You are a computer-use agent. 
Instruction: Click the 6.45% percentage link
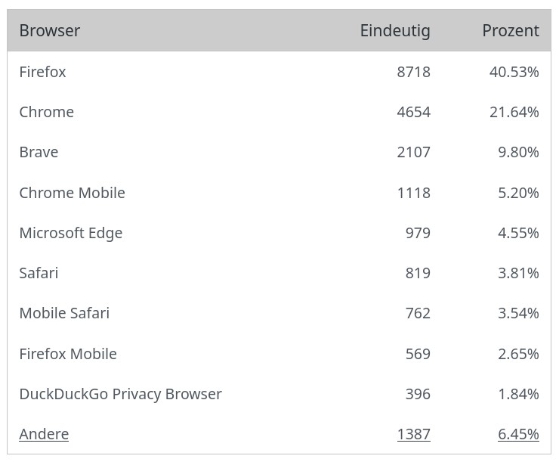518,434
